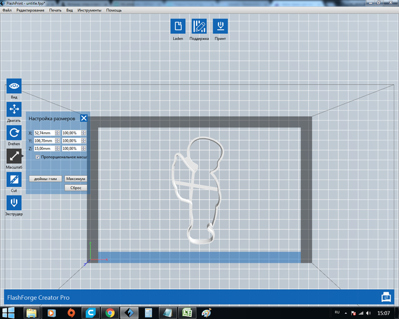Click the Z percent stepper
This screenshot has width=399, height=319.
pyautogui.click(x=84, y=148)
